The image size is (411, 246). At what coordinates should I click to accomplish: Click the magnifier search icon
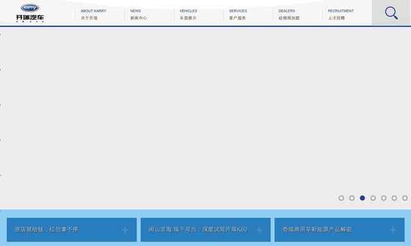[x=391, y=13]
